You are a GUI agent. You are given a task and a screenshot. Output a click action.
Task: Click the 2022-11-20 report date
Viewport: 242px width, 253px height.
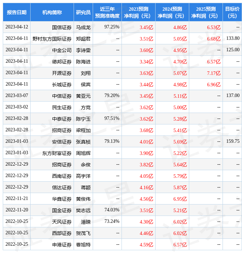[x=17, y=210]
